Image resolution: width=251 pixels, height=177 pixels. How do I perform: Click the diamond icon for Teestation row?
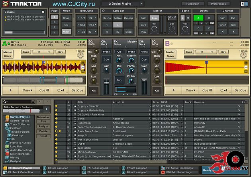click(x=56, y=148)
